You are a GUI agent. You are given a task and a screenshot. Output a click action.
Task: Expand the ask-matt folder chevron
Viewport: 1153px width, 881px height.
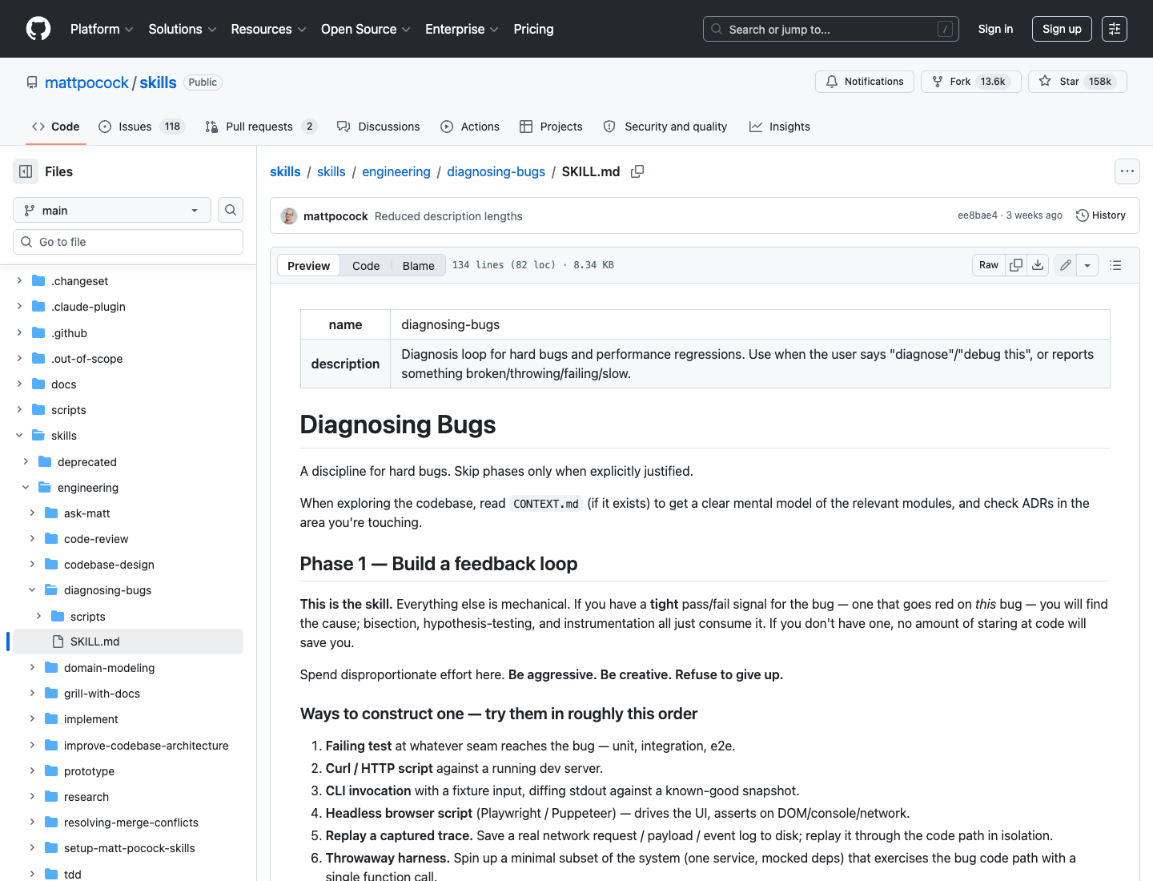(x=32, y=513)
